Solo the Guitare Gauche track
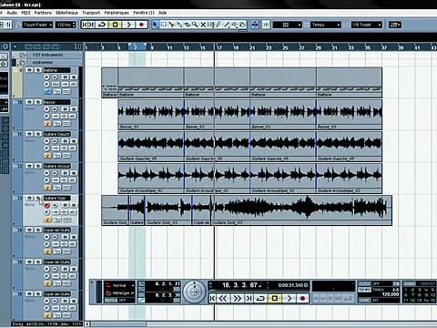 (38, 134)
